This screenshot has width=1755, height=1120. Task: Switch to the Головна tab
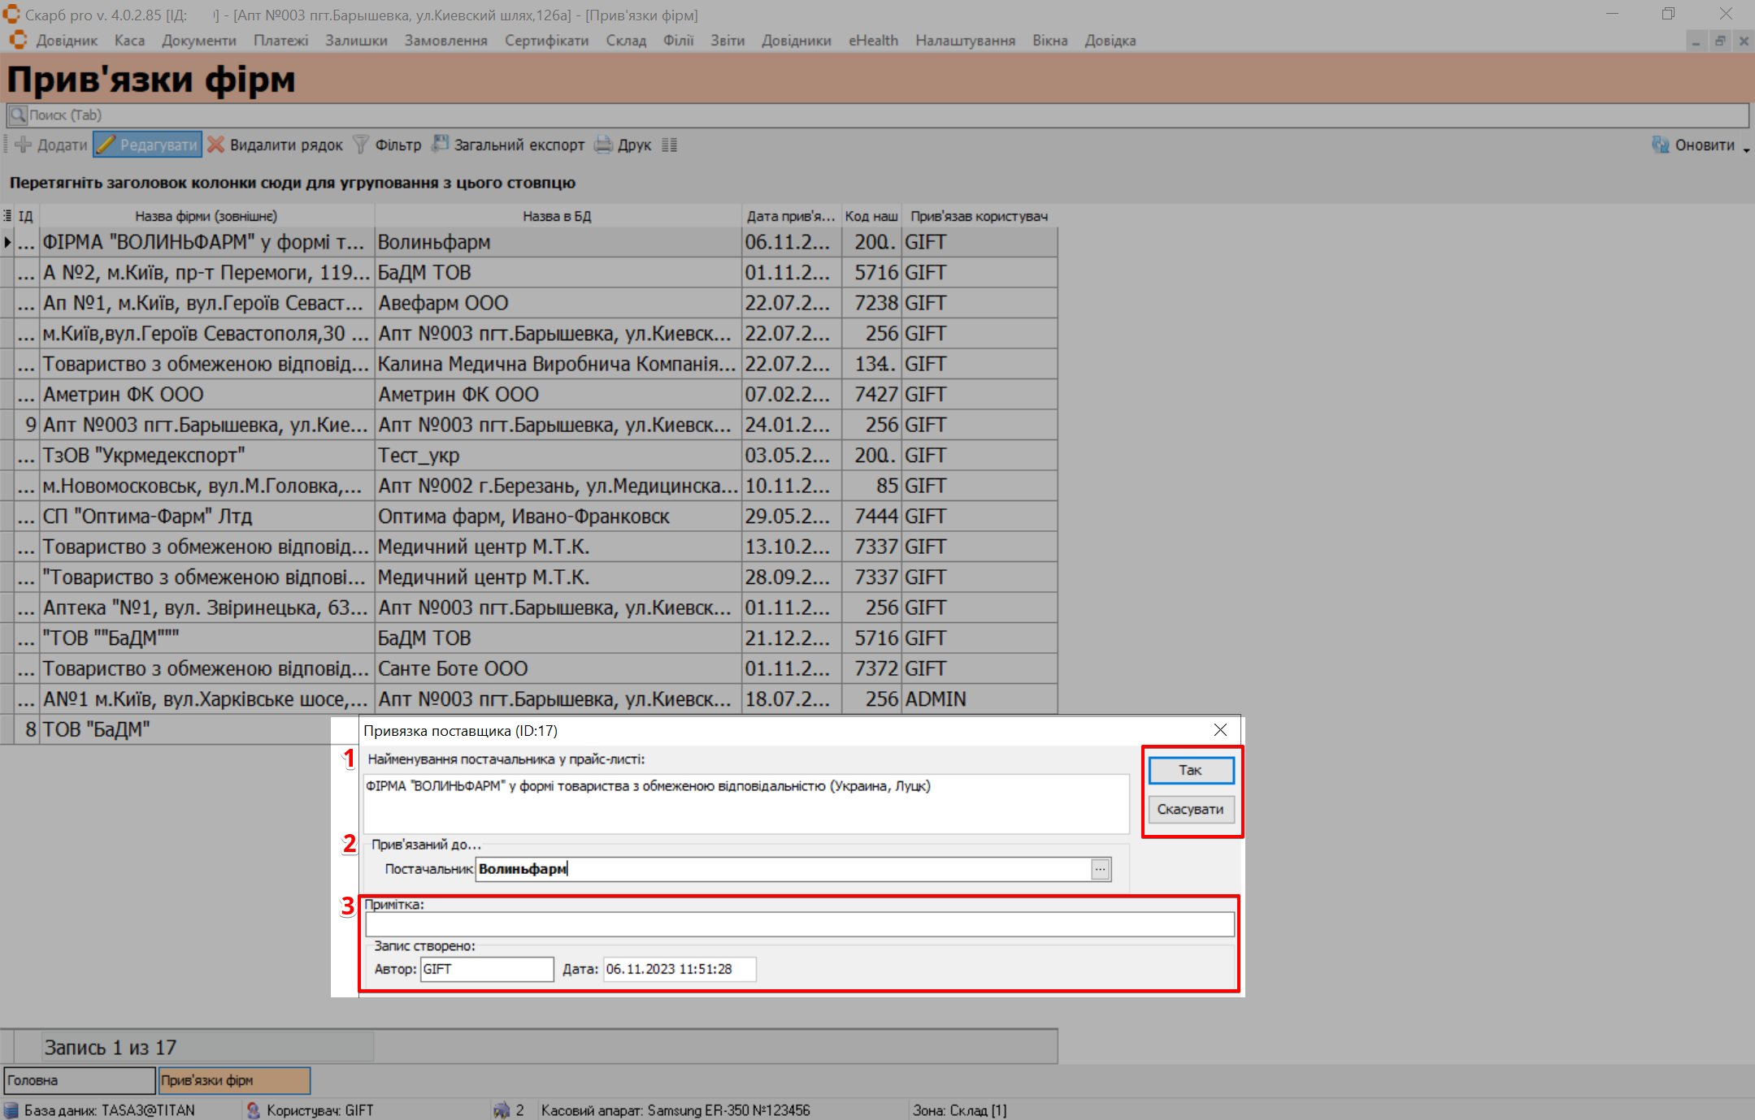click(x=79, y=1080)
